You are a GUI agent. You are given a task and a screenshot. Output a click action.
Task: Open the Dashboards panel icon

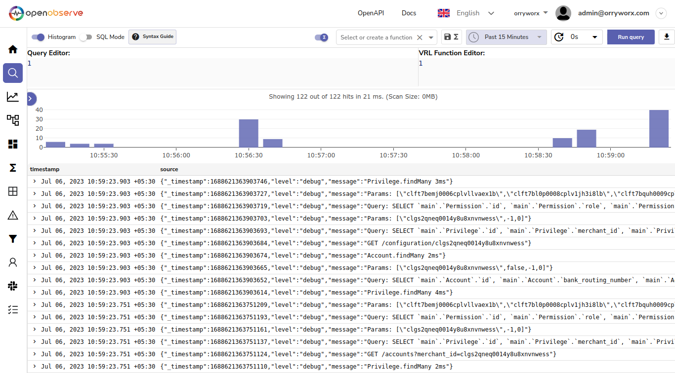point(12,144)
